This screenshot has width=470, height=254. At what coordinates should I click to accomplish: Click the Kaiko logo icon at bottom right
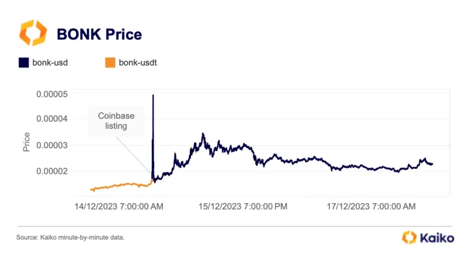click(409, 237)
